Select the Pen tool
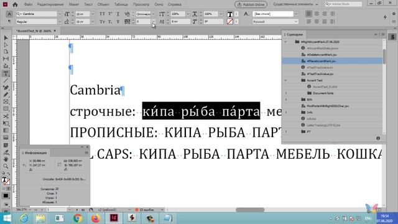This screenshot has width=398, height=224. point(6,88)
